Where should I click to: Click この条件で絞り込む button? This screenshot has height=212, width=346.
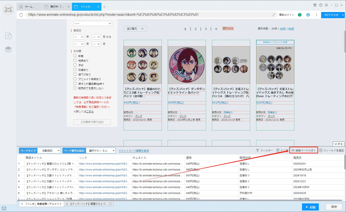tap(92, 122)
